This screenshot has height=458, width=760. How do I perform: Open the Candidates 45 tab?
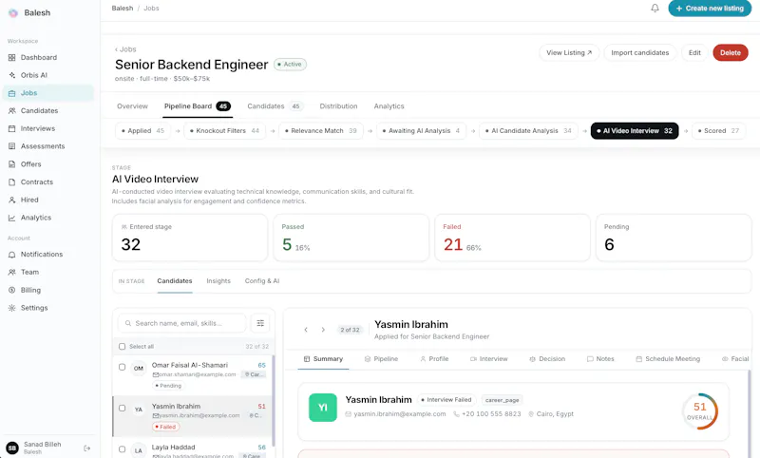275,106
